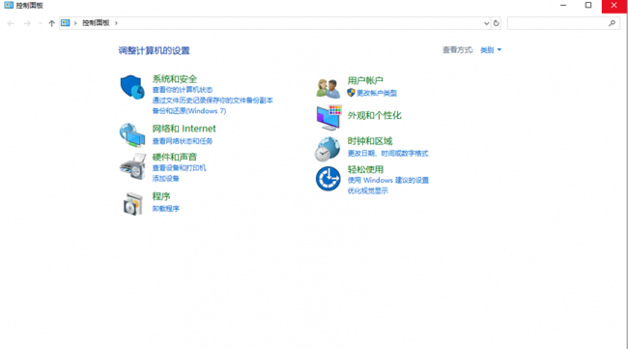
Task: Expand the address bar history dropdown
Action: [x=487, y=23]
